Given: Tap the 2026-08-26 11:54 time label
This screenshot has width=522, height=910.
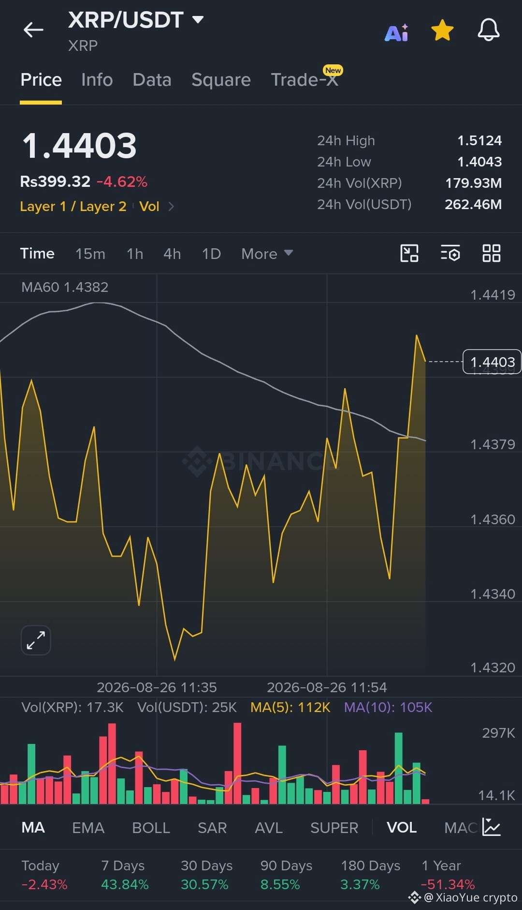Looking at the screenshot, I should point(327,688).
